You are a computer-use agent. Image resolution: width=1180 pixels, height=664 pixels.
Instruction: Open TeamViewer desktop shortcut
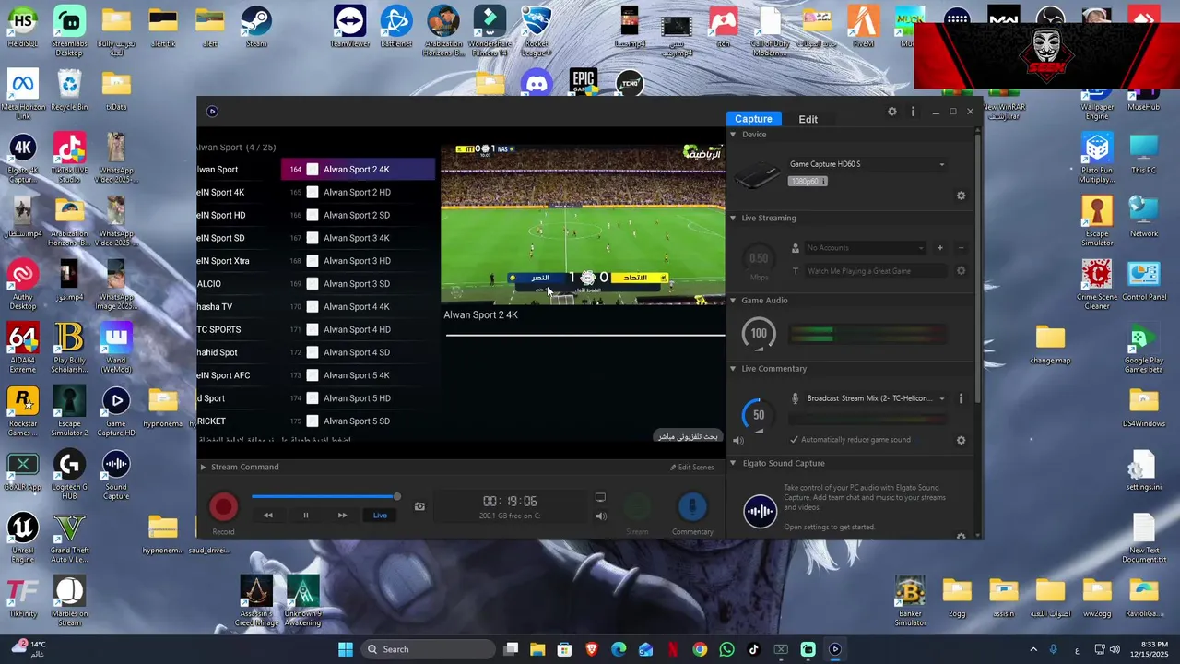pos(349,27)
